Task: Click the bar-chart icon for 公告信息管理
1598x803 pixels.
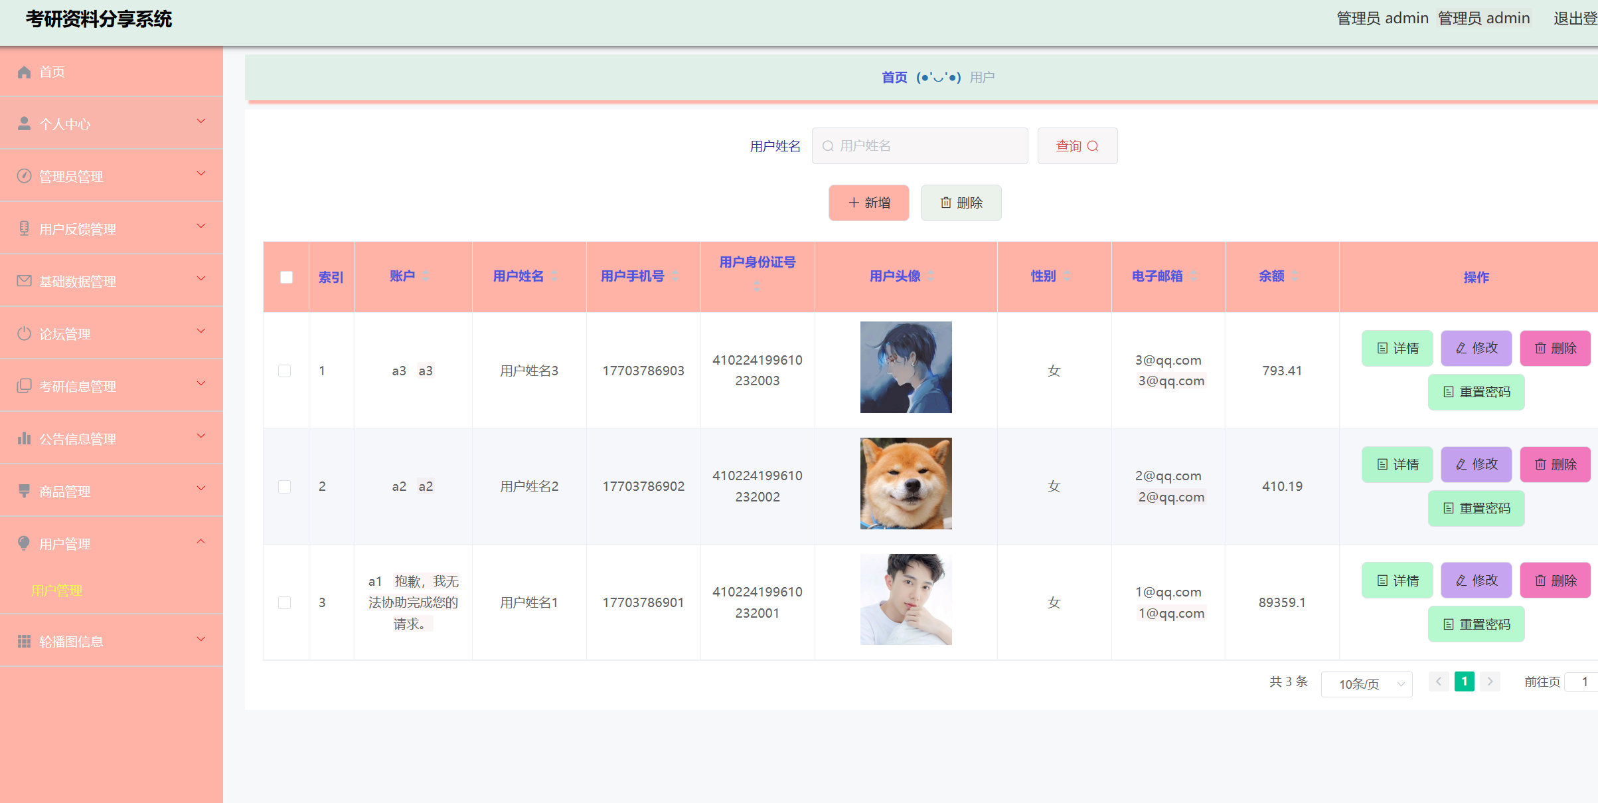Action: point(24,438)
